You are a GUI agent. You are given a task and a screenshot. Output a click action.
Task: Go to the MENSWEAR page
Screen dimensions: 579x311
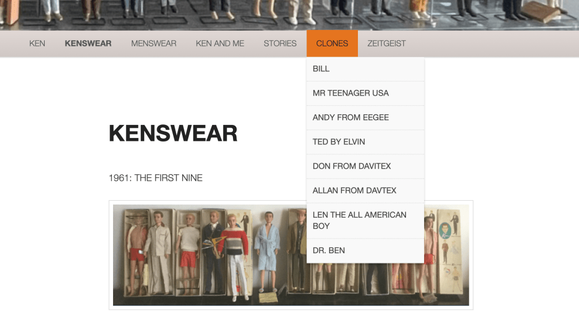click(x=153, y=44)
